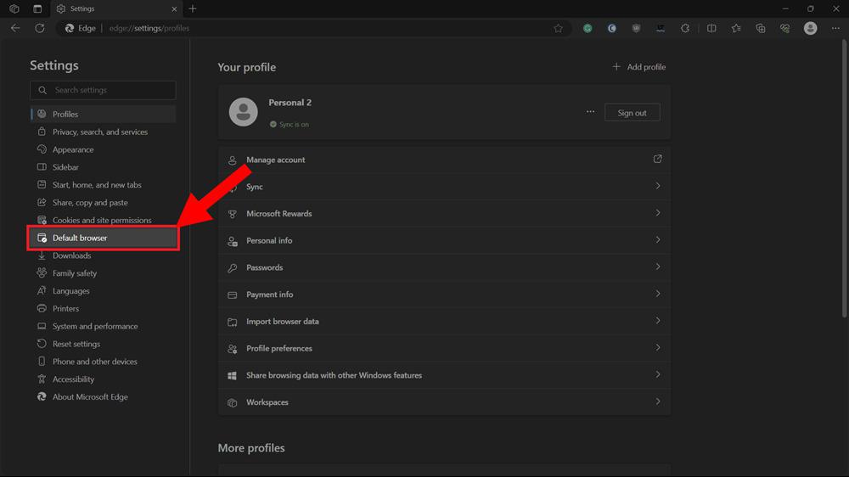Click Import browser data label
The width and height of the screenshot is (849, 477).
[283, 322]
